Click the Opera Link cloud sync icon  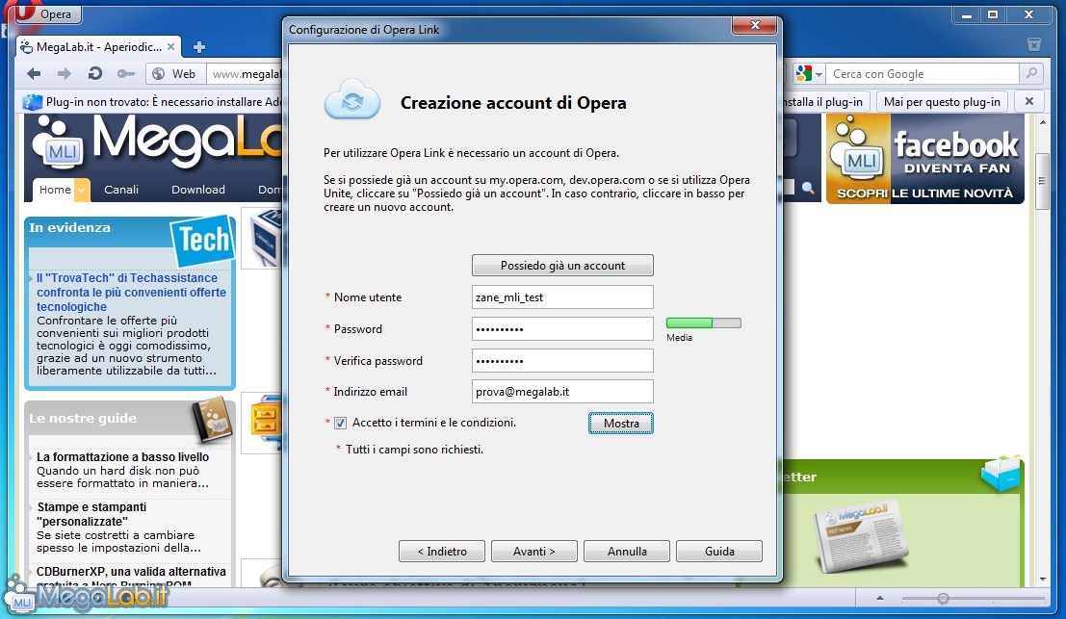tap(352, 100)
